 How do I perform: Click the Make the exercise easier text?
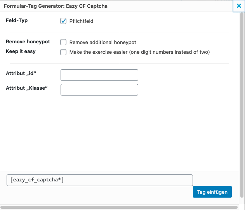point(139,52)
